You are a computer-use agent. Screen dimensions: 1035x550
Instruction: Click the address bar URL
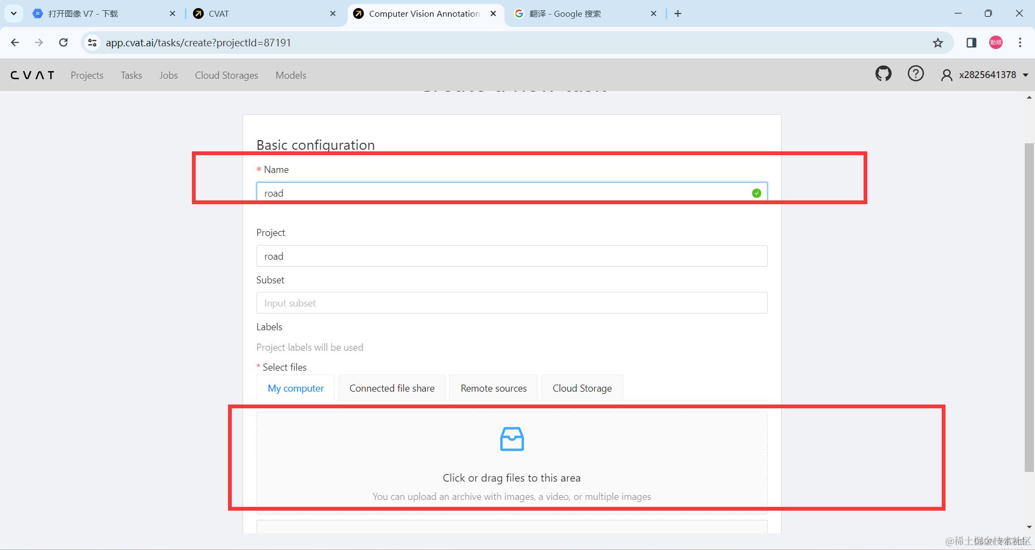click(x=198, y=43)
